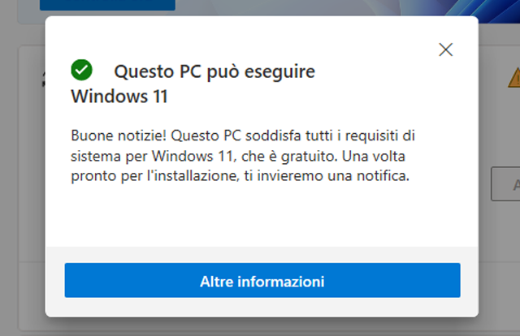Click the heading "Questo PC può eseguire"
Screen dimensions: 520x336
[x=214, y=71]
